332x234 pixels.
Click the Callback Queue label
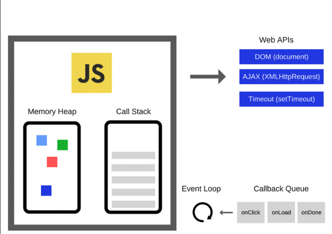tap(281, 189)
